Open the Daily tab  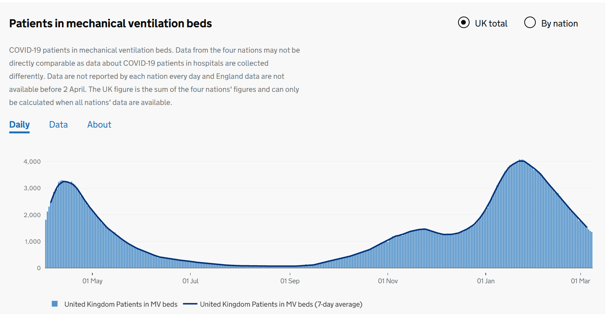[19, 125]
